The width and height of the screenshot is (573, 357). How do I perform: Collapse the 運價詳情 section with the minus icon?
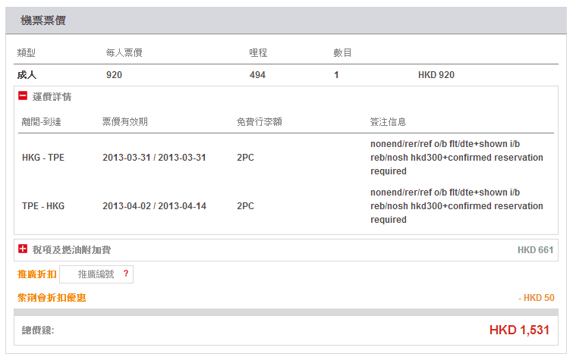(x=23, y=96)
